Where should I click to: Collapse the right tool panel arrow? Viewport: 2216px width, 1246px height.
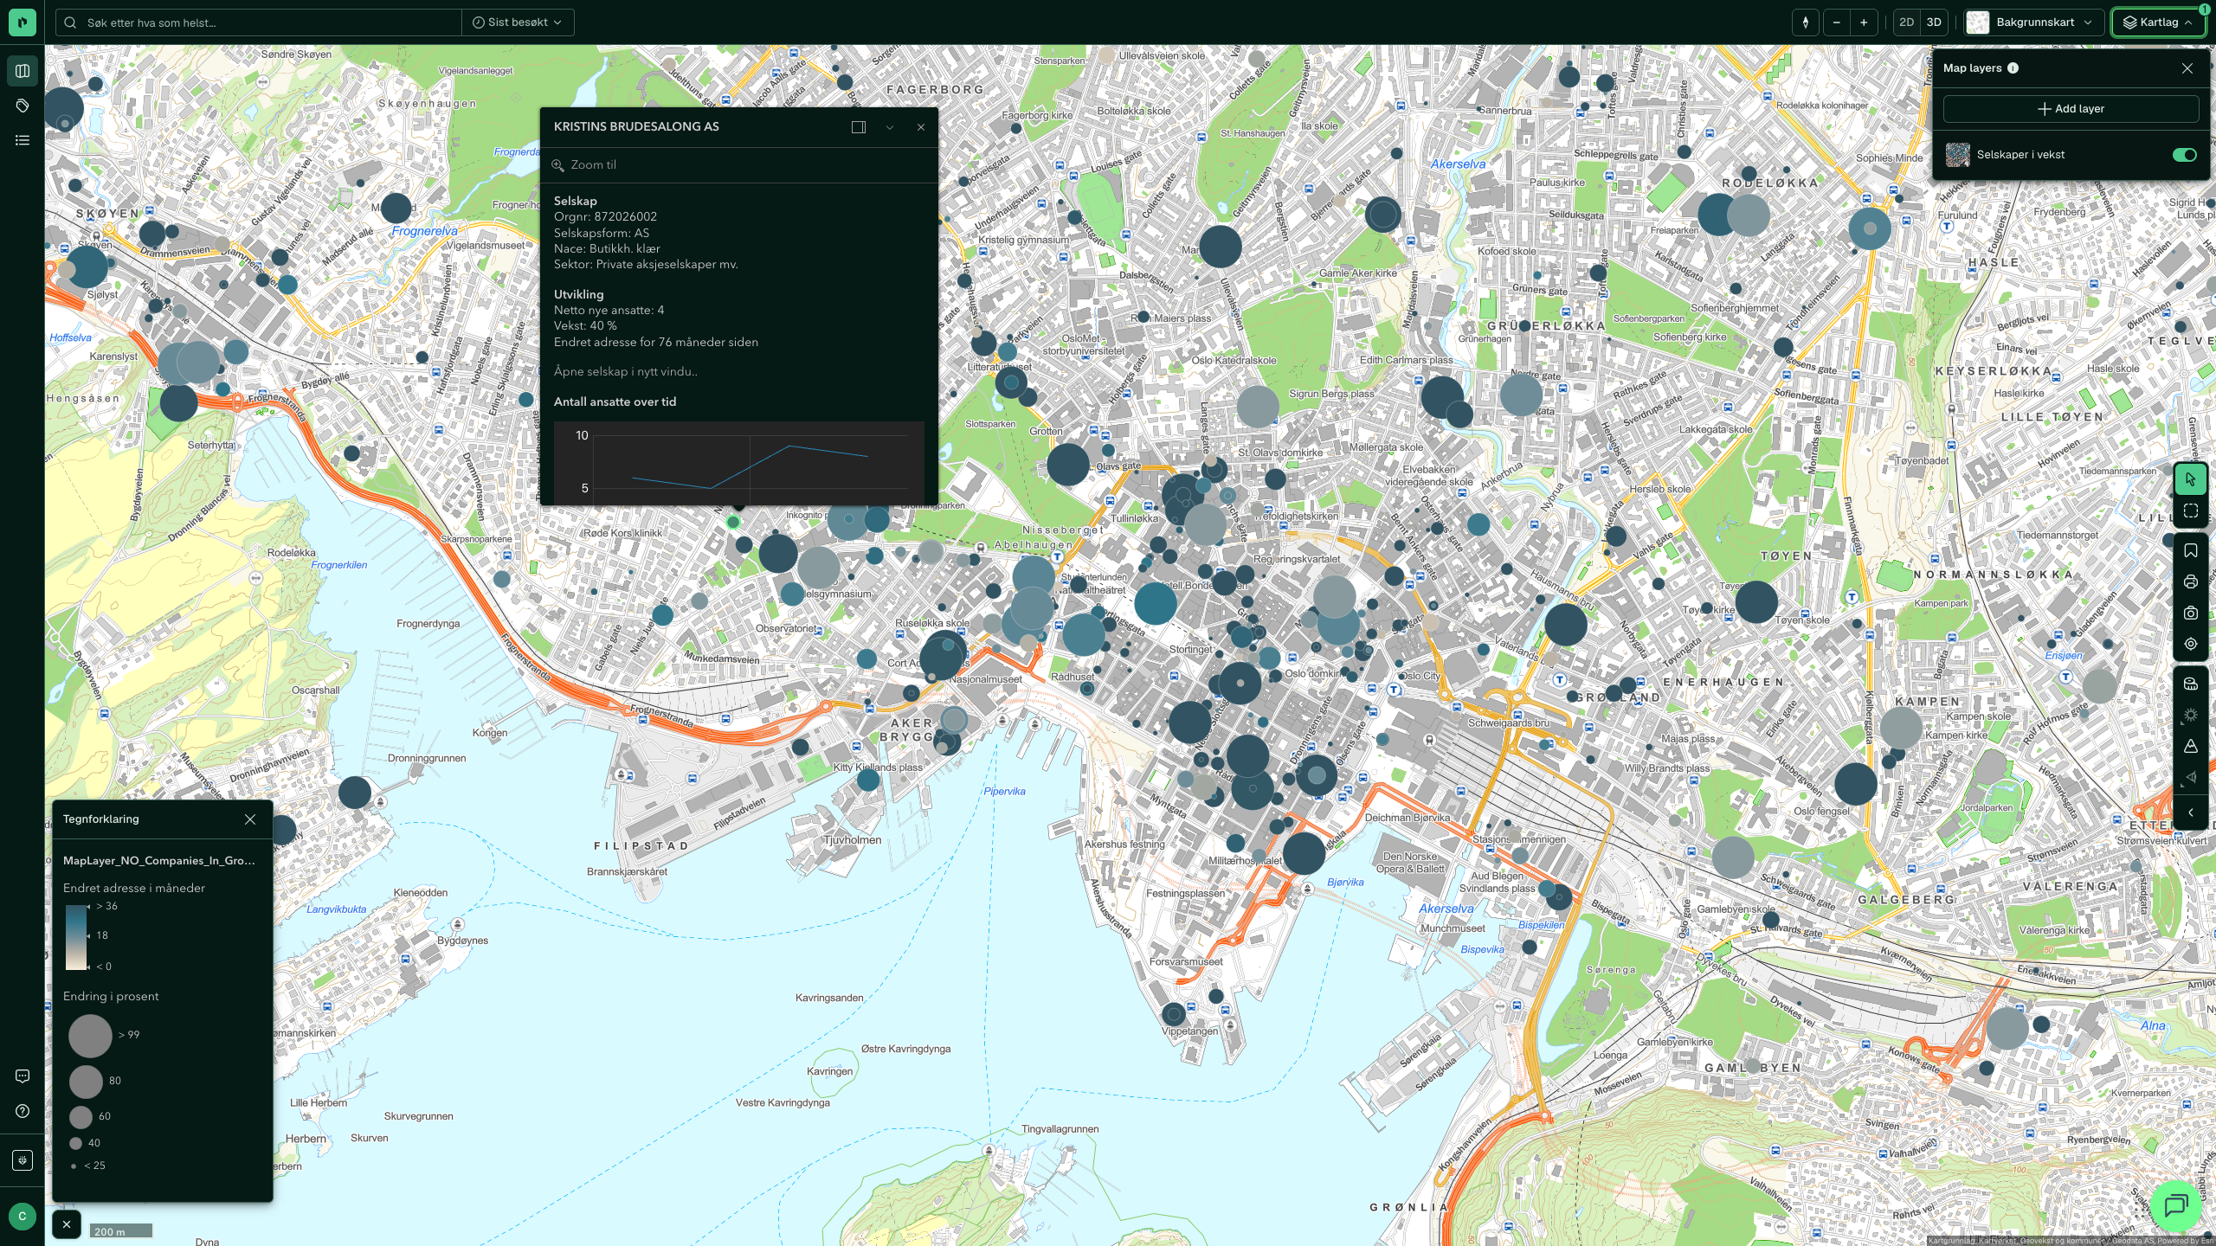pos(2191,812)
